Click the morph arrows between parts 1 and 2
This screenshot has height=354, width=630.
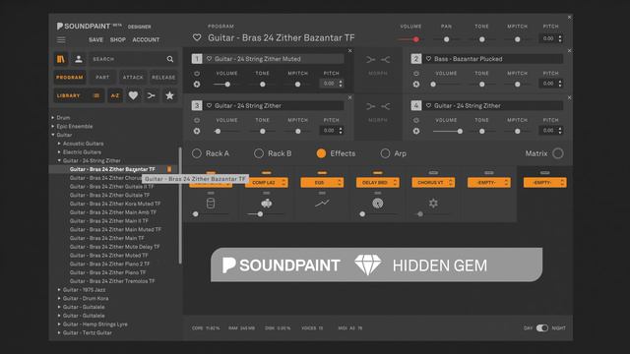[x=378, y=60]
